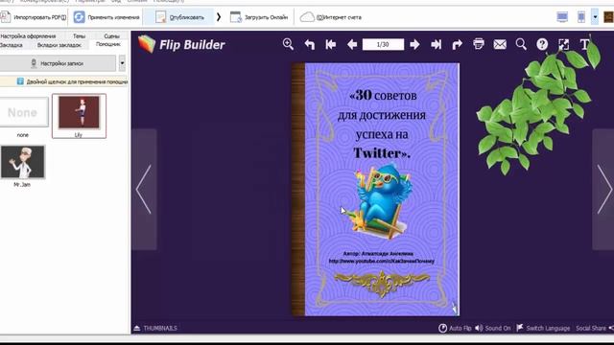Select the mobile device view icon
The width and height of the screenshot is (614, 345).
pyautogui.click(x=581, y=17)
